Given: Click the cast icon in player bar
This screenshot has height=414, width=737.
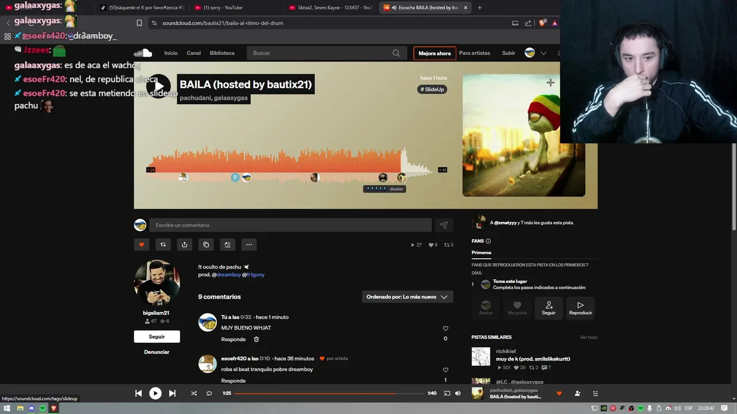Looking at the screenshot, I should pyautogui.click(x=447, y=393).
